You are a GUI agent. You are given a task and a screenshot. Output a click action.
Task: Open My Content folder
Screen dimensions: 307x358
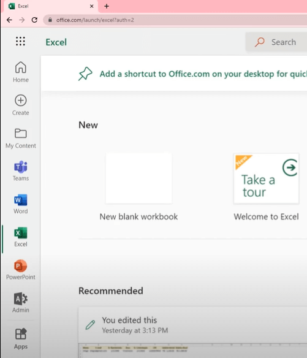21,138
